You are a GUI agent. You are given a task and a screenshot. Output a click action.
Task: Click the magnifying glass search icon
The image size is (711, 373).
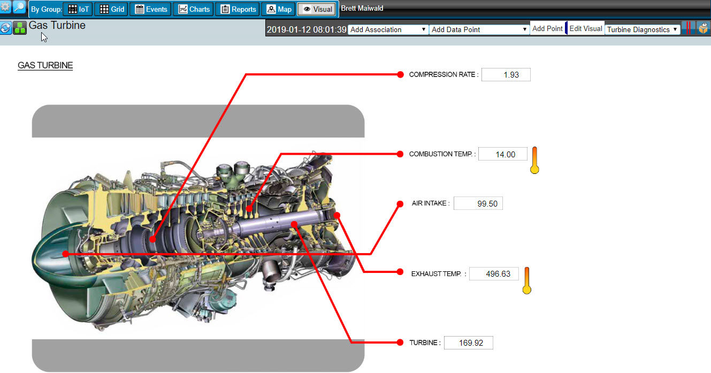click(19, 7)
